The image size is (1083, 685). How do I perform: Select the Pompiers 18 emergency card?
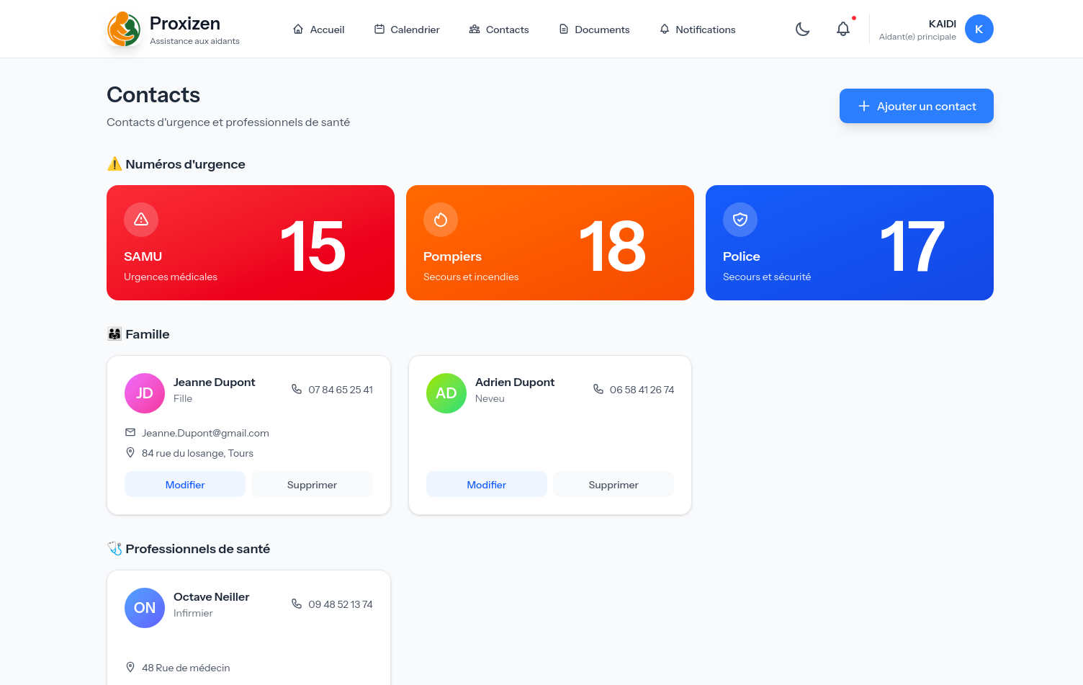(x=550, y=243)
